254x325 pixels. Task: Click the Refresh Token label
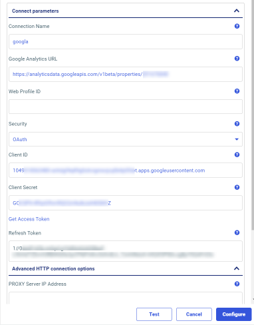coord(25,233)
